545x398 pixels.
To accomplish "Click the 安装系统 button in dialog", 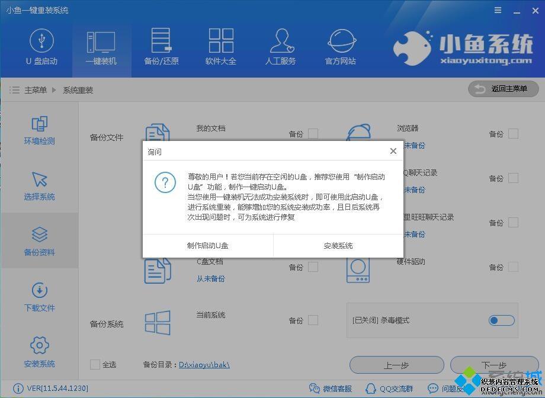I will coord(338,246).
